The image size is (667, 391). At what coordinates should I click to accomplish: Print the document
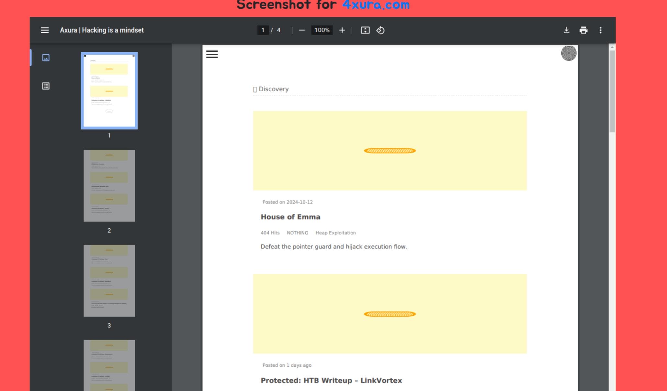pyautogui.click(x=583, y=30)
